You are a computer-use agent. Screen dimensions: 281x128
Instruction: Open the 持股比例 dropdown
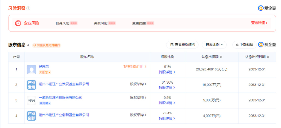coord(214,45)
